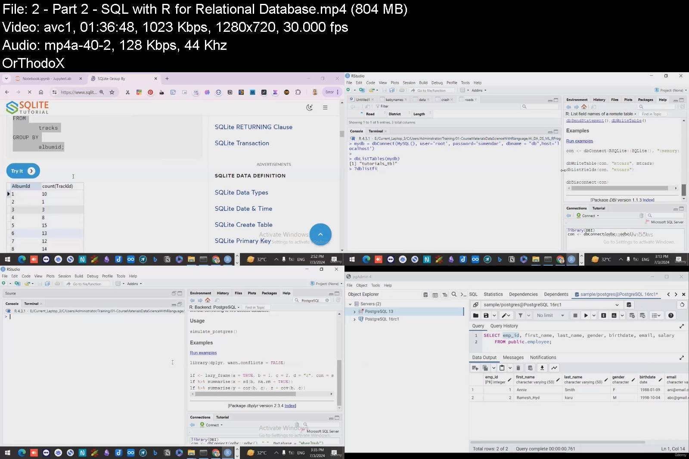This screenshot has width=689, height=459.
Task: Open dropdown arrow next to pgAdmin Save icon
Action: [494, 315]
